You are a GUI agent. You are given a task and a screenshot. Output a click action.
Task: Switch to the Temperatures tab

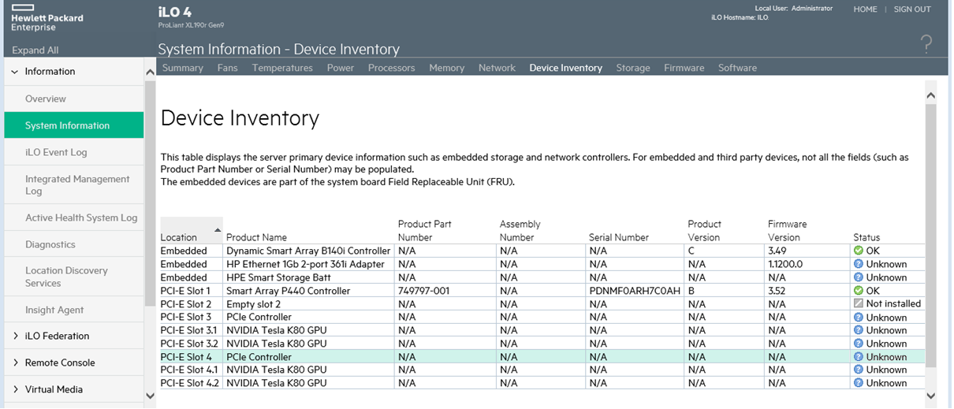282,68
